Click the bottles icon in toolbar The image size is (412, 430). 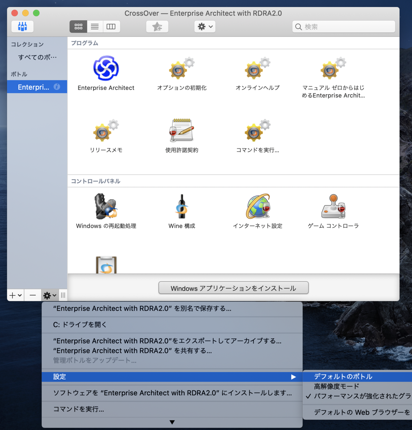click(23, 27)
